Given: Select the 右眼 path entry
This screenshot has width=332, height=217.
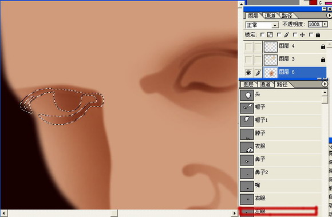Looking at the screenshot, I should tap(280, 199).
